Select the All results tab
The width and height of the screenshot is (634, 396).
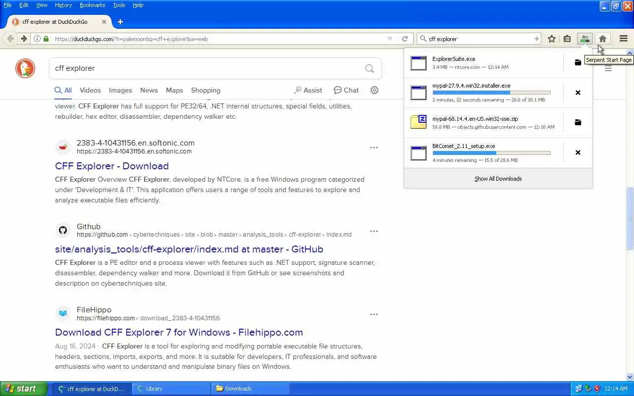(63, 90)
